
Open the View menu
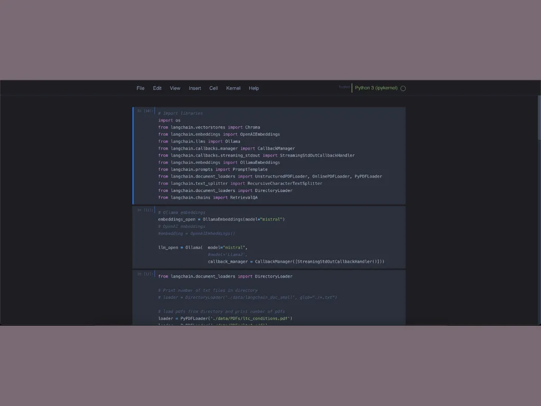pos(175,88)
